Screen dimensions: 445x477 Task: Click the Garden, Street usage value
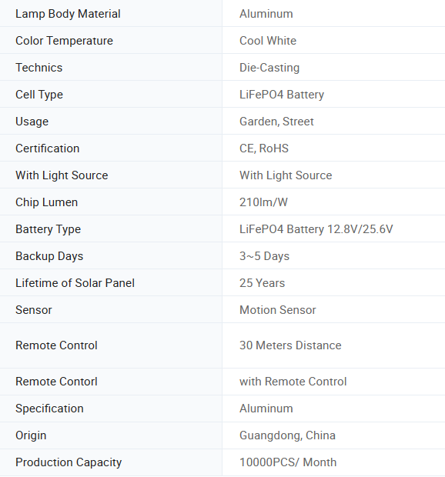click(x=276, y=122)
